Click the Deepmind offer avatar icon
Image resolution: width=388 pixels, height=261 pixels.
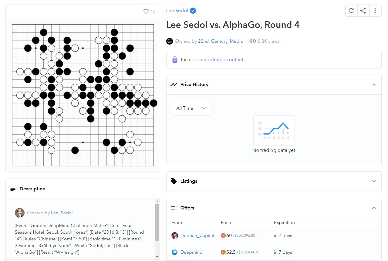pos(174,252)
